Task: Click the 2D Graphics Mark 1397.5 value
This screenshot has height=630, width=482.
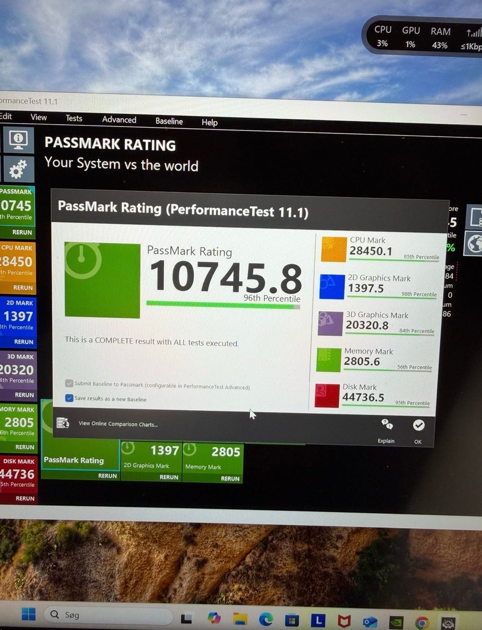Action: tap(366, 288)
